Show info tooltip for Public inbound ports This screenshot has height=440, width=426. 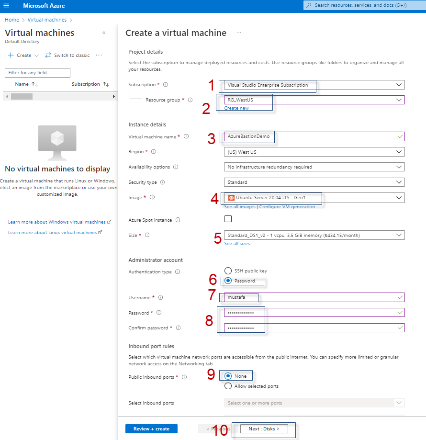pyautogui.click(x=184, y=377)
